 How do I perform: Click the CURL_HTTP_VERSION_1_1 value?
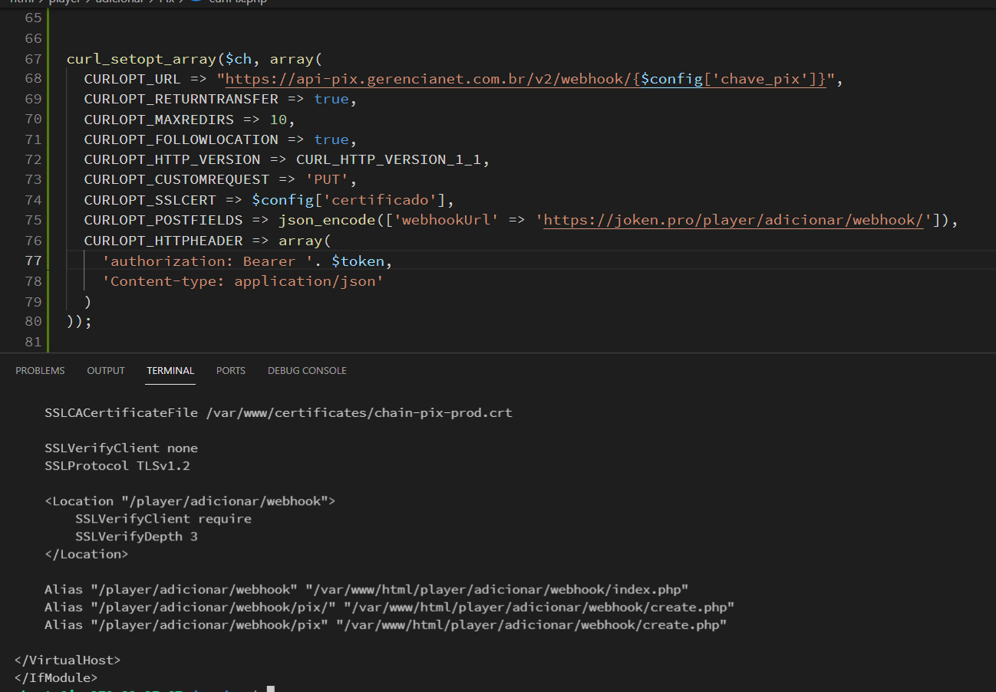(x=389, y=159)
